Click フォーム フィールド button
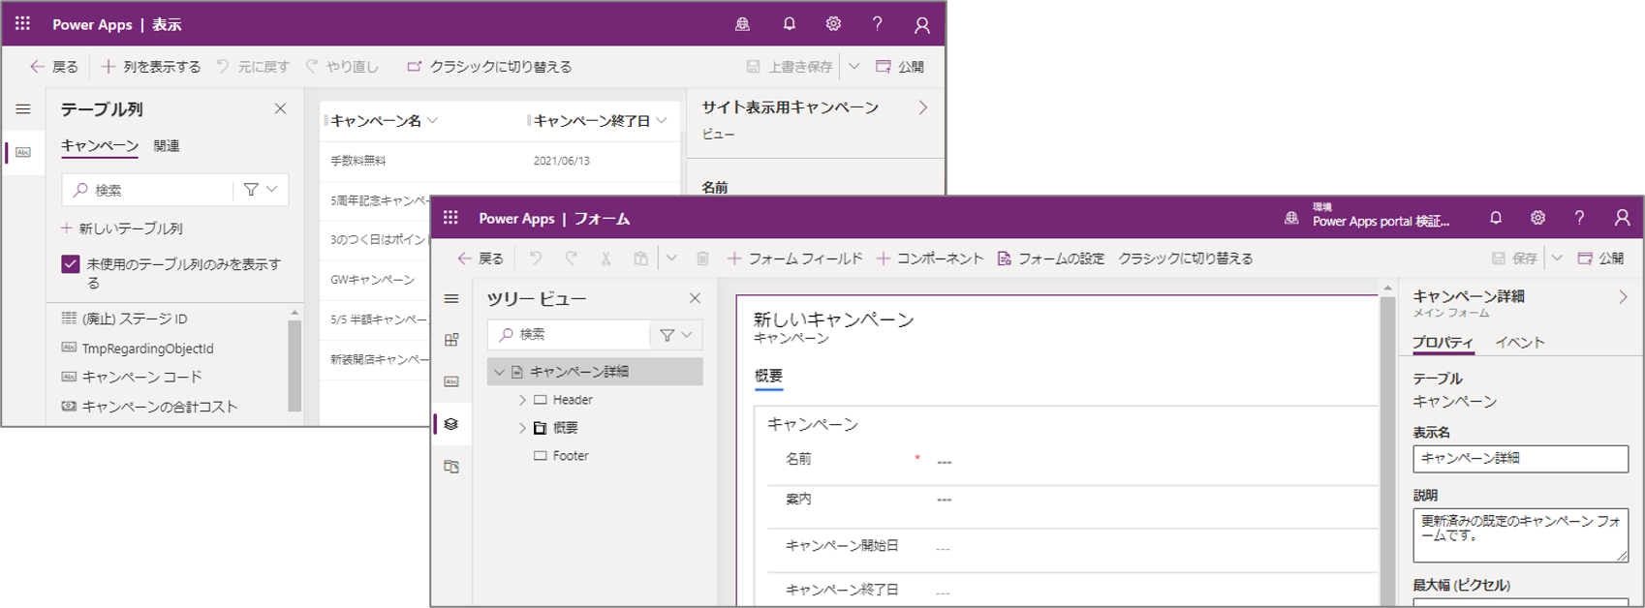The height and width of the screenshot is (608, 1645). (794, 258)
